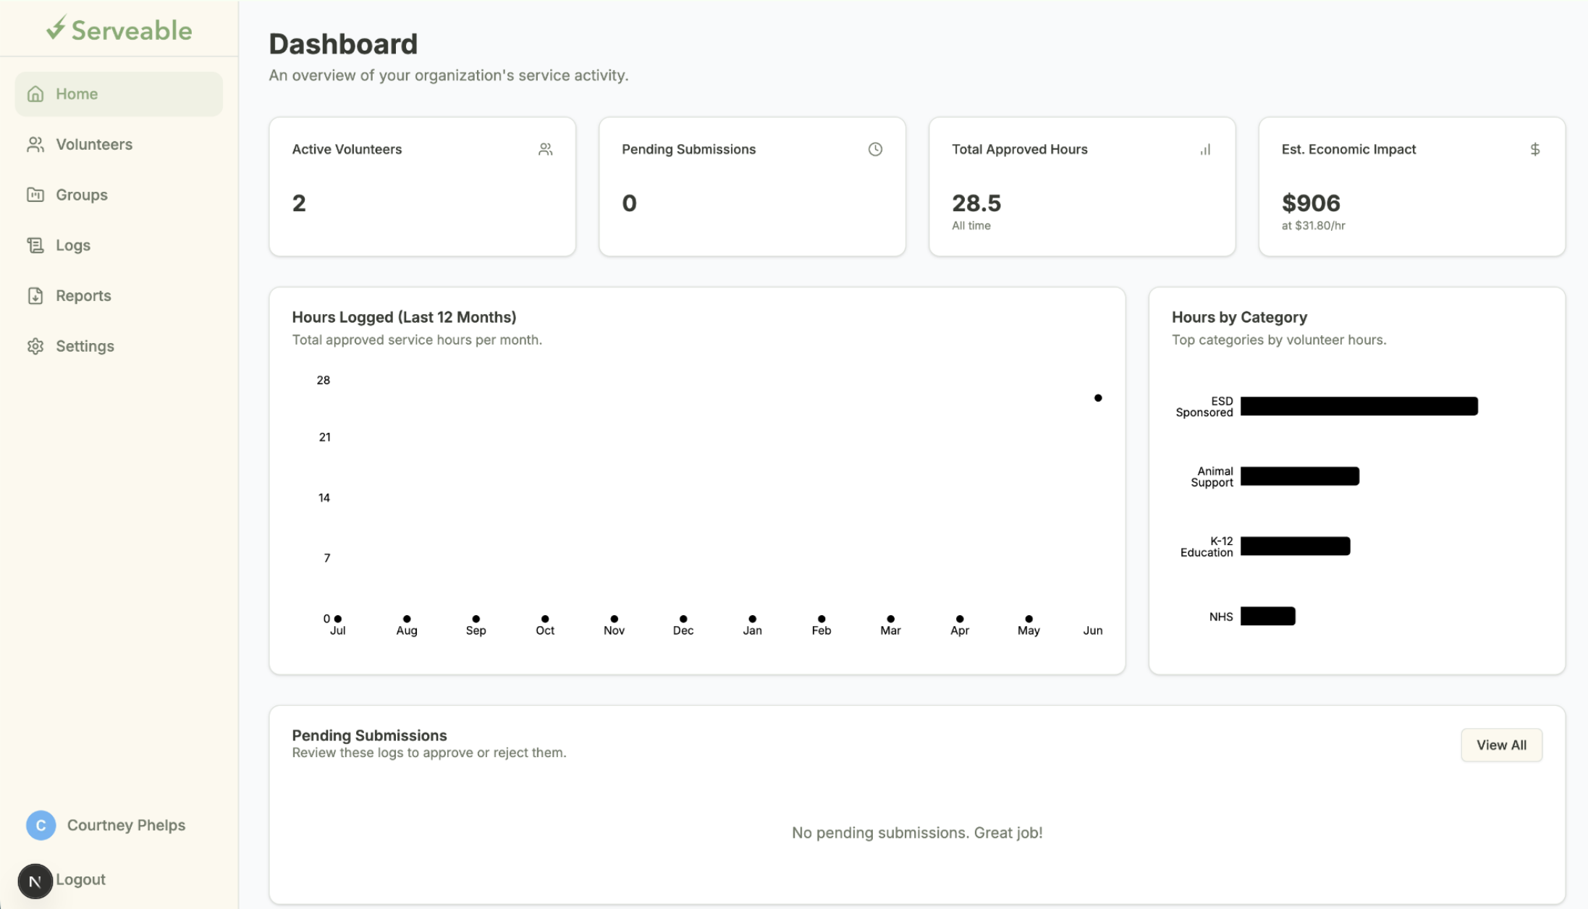Click the Home house icon
Image resolution: width=1588 pixels, height=909 pixels.
pos(35,94)
